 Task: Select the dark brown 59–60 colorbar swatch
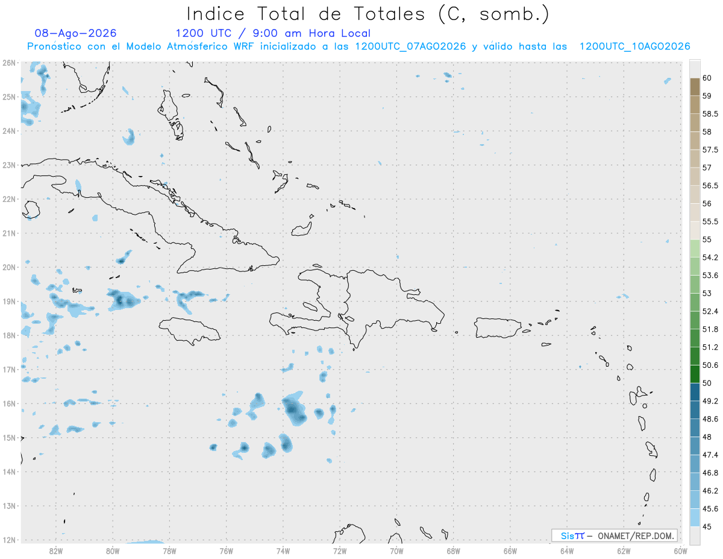coord(695,87)
